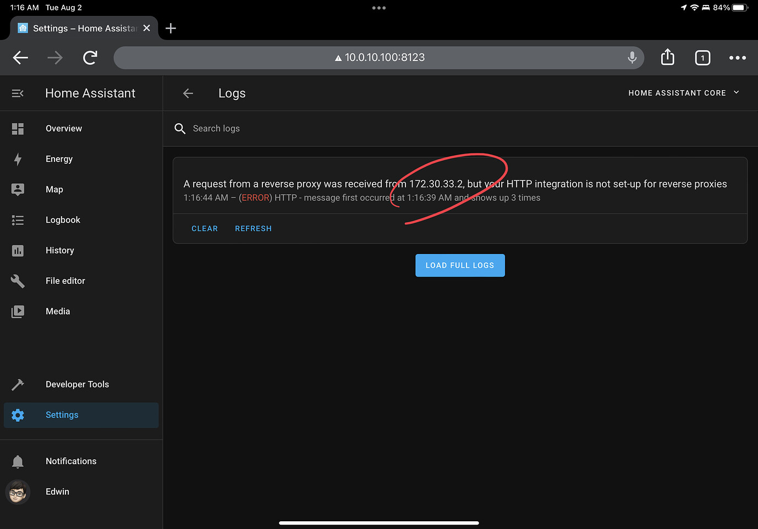Open Developer Tools hammer icon

(17, 384)
